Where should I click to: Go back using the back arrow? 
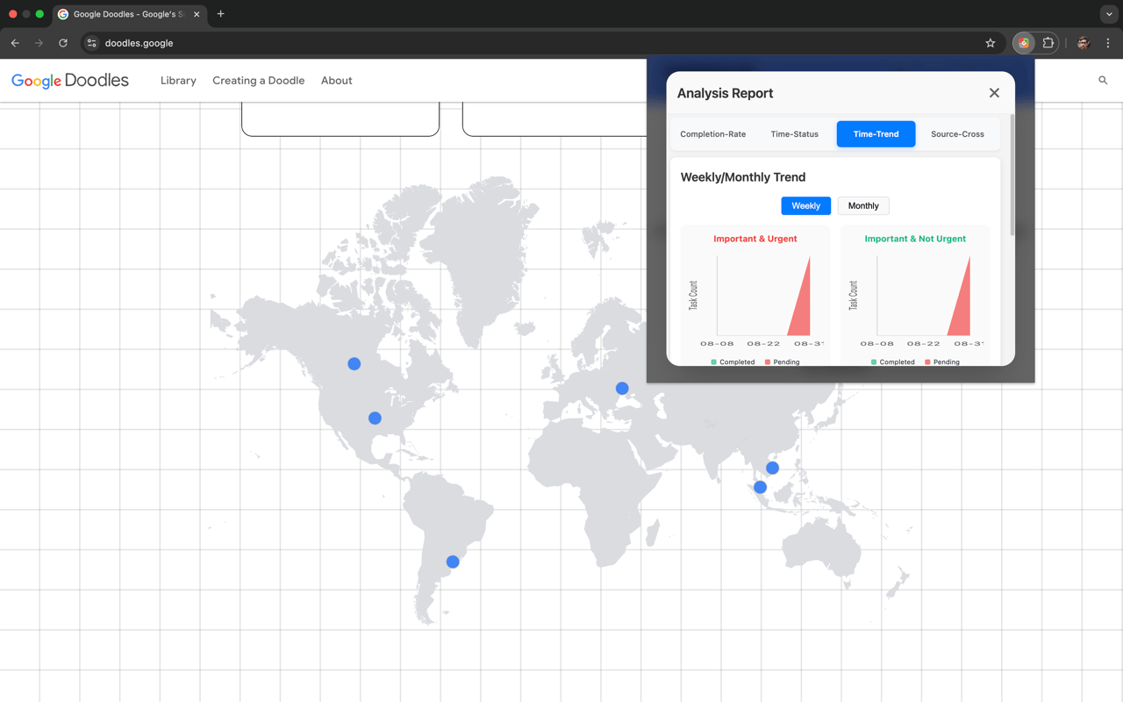click(15, 43)
